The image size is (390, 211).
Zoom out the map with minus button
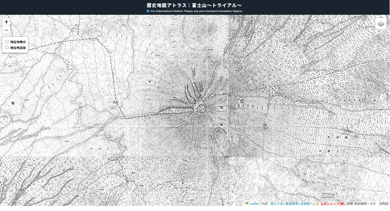tap(6, 30)
